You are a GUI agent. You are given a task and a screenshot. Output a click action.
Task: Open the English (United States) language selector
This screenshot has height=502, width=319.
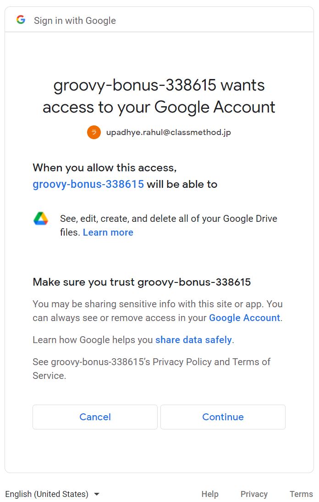coord(47,494)
